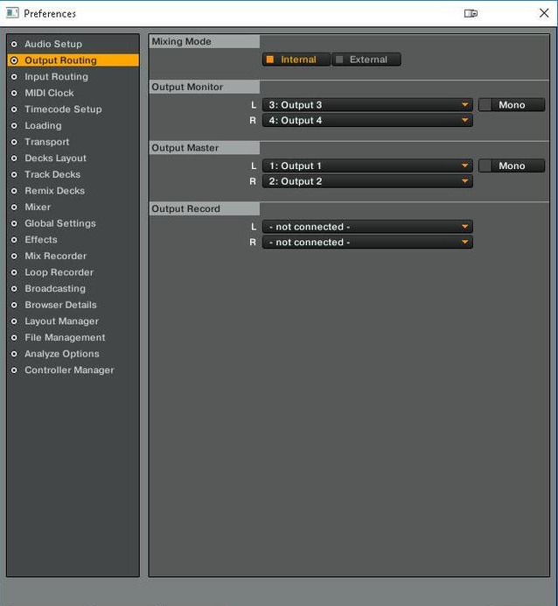Enable Mono for Output Master
This screenshot has width=558, height=606.
click(x=511, y=166)
